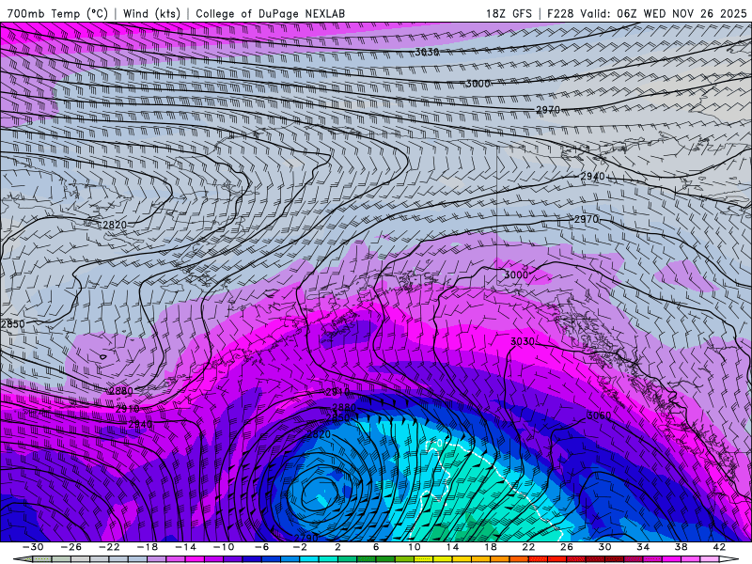Click the "Wind (kts)" header label
The width and height of the screenshot is (752, 564).
coord(151,13)
